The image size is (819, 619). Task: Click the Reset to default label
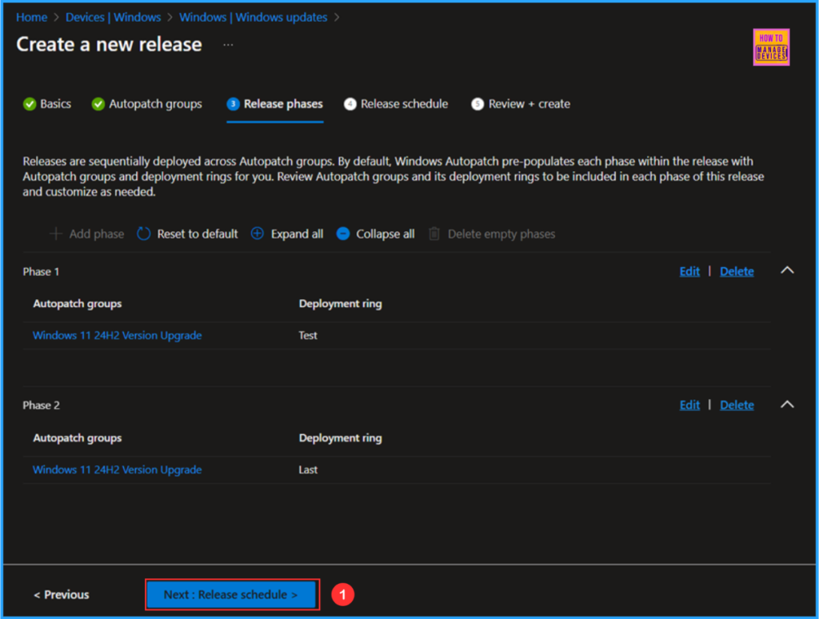pyautogui.click(x=198, y=234)
